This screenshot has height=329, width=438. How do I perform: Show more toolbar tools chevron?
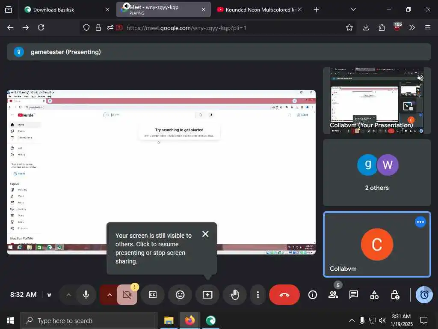tap(412, 27)
